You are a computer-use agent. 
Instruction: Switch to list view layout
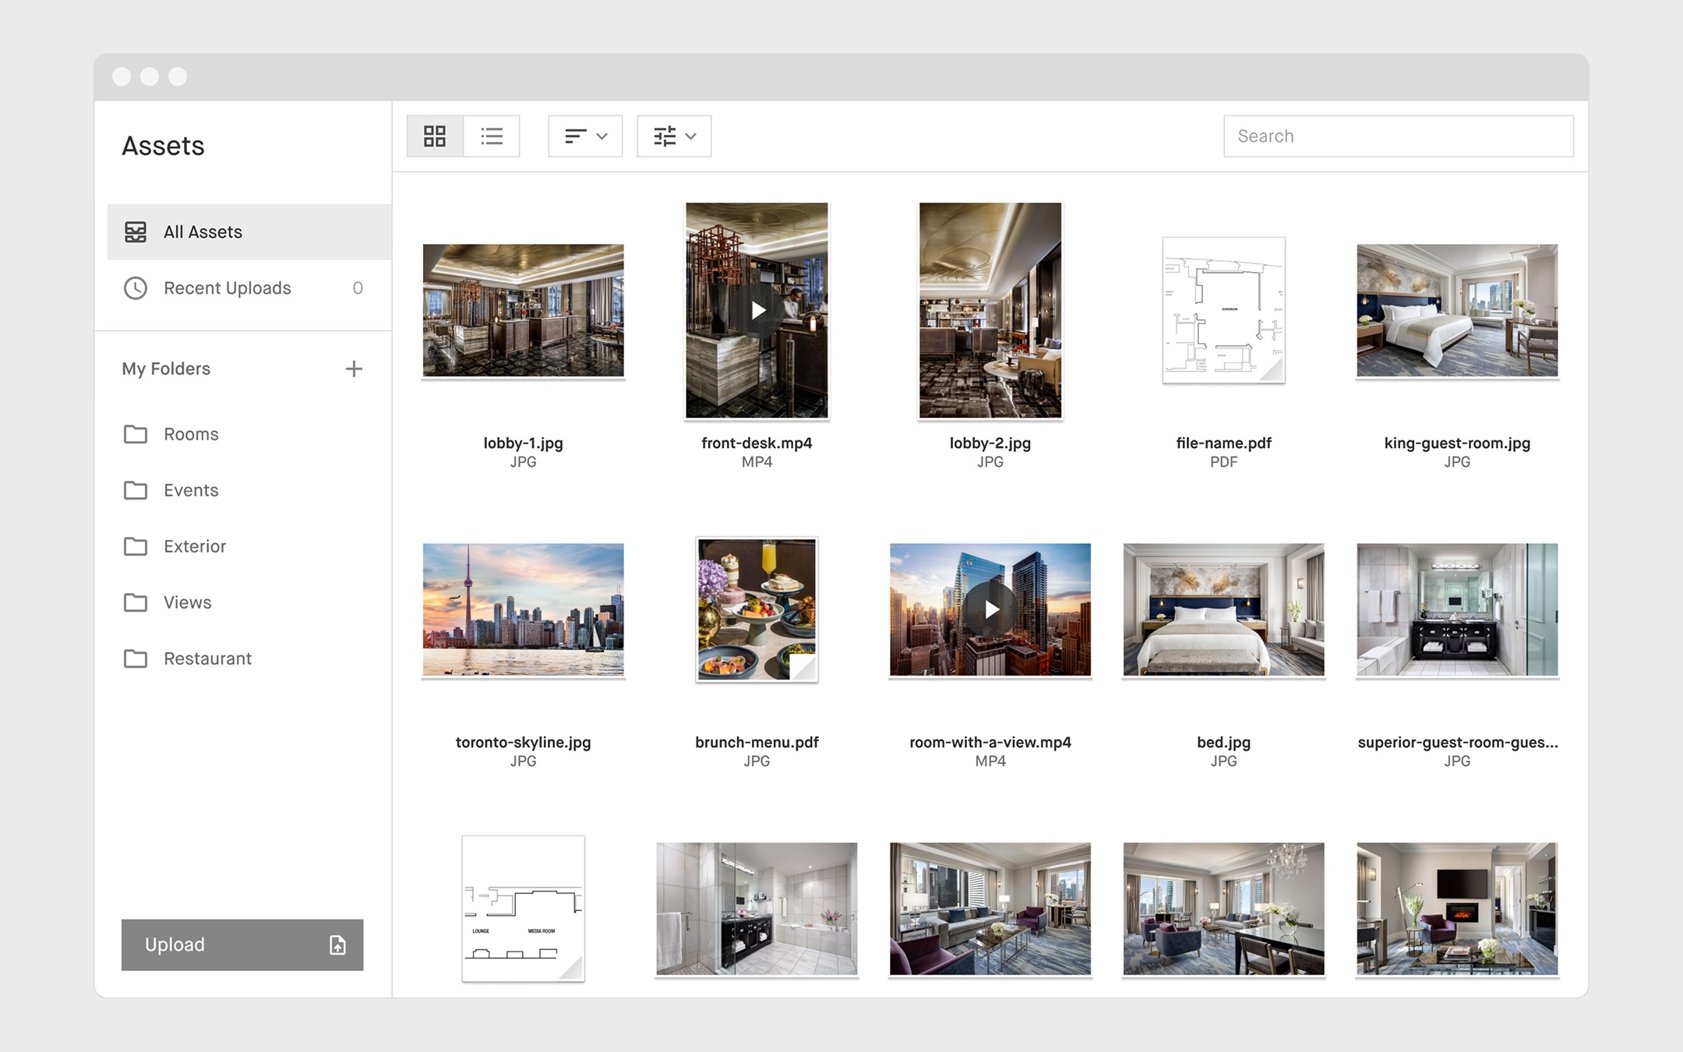492,136
